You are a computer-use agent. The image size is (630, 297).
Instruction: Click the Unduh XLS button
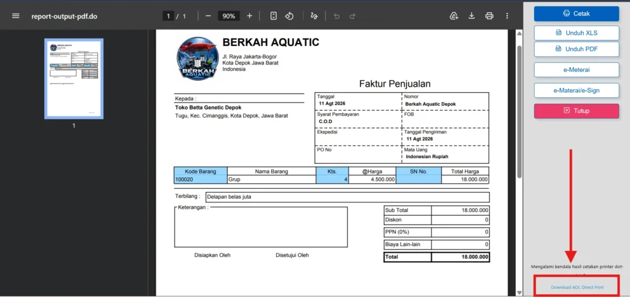(576, 33)
